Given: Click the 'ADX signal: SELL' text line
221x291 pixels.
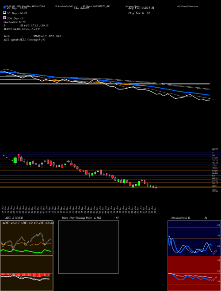Looking at the screenshot, I should 24,40.
